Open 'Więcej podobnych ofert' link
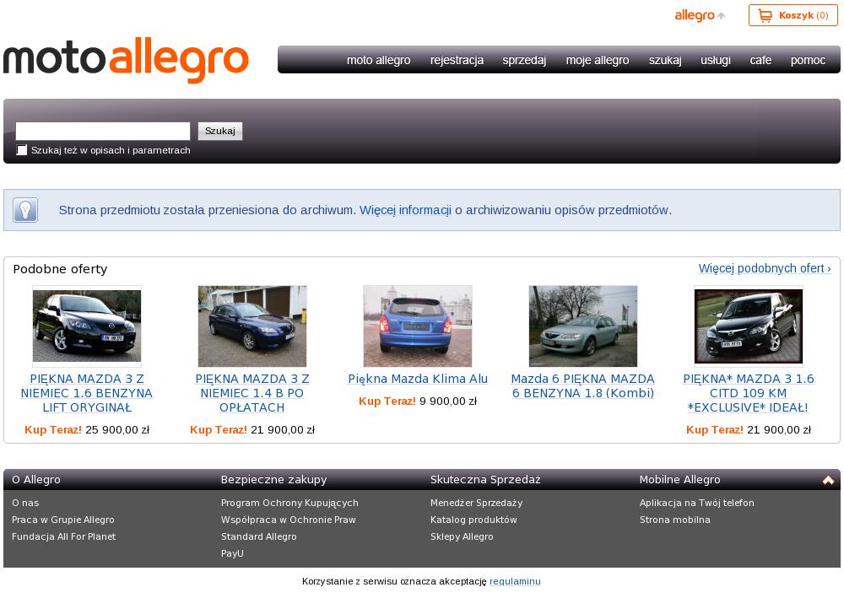Viewport: 844px width, 598px height. (765, 268)
